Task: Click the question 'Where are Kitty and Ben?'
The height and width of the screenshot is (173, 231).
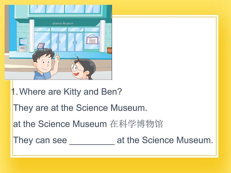Action: [71, 92]
